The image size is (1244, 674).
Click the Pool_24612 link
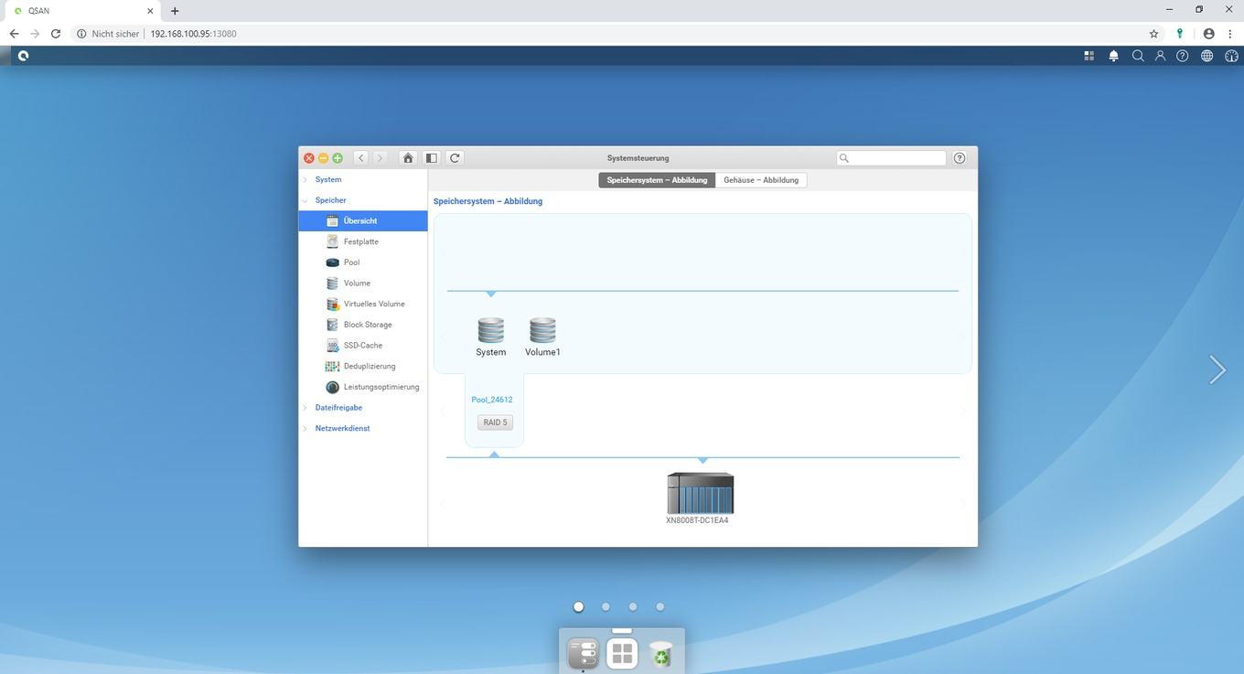(492, 400)
